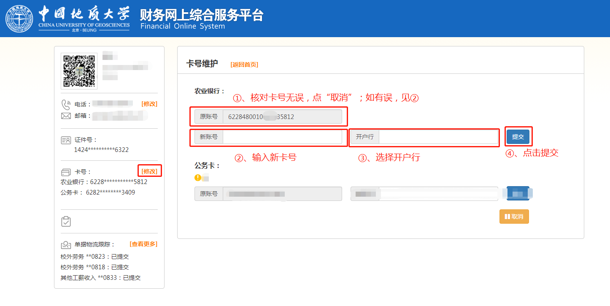
Task: Select text 校外劳务 **0818：已提交
Action: 95,267
